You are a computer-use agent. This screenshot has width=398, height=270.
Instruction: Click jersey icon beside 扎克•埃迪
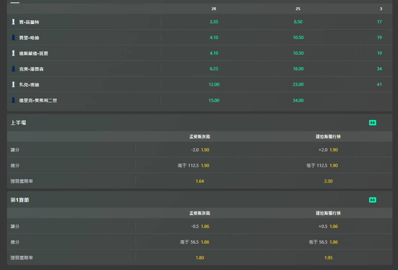pos(14,84)
